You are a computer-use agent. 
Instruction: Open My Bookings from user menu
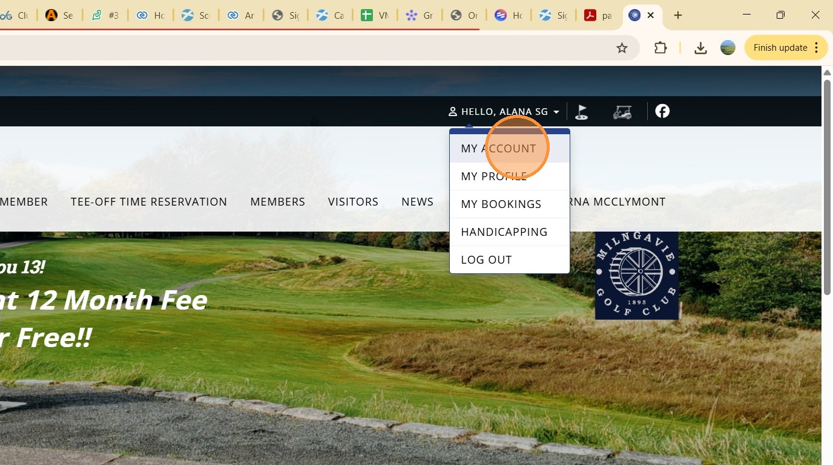click(510, 204)
